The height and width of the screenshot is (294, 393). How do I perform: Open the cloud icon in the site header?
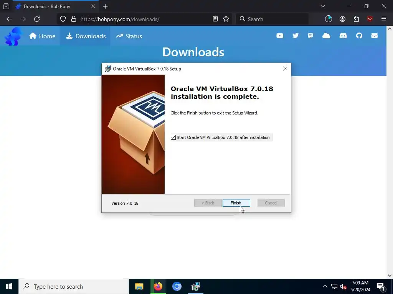(x=326, y=36)
